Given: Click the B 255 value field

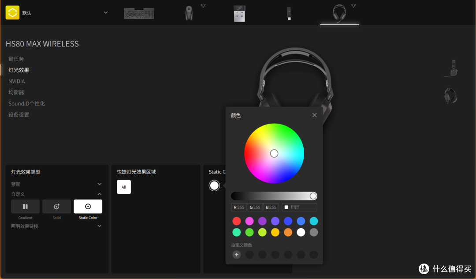Looking at the screenshot, I should [x=271, y=207].
